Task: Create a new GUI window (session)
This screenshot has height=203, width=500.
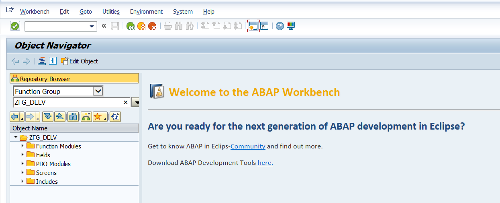Action: [253, 26]
